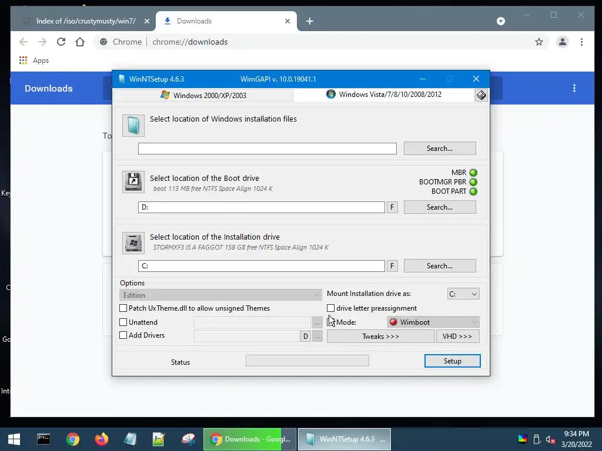Reload the Chrome page

click(x=61, y=42)
